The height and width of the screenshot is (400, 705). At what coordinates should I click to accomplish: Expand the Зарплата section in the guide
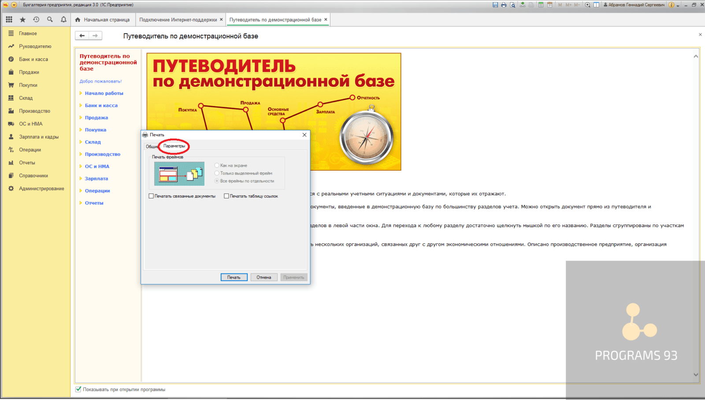coord(96,179)
